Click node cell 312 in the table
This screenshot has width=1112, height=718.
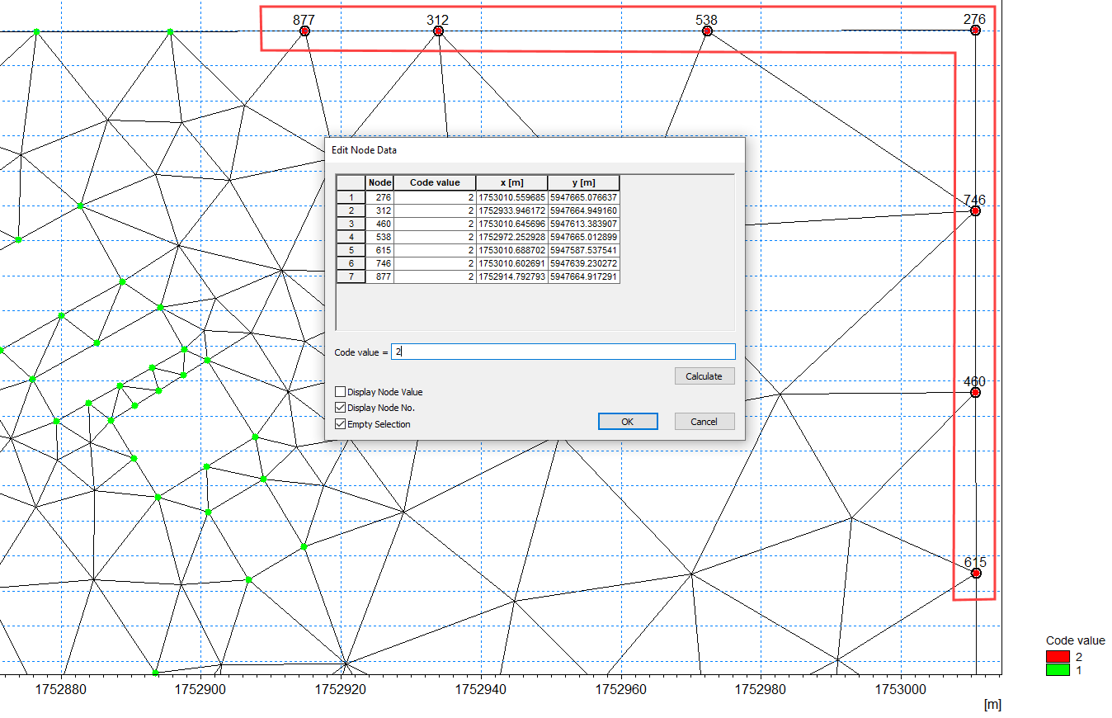[379, 211]
